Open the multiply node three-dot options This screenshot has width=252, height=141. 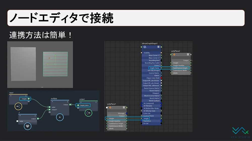point(67,102)
